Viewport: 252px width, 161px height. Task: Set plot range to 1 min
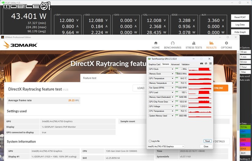click(245, 57)
